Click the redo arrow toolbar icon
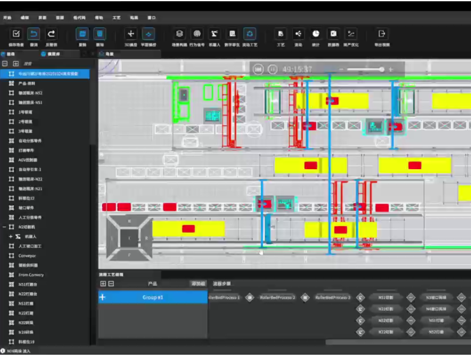The height and width of the screenshot is (356, 471). pos(52,34)
